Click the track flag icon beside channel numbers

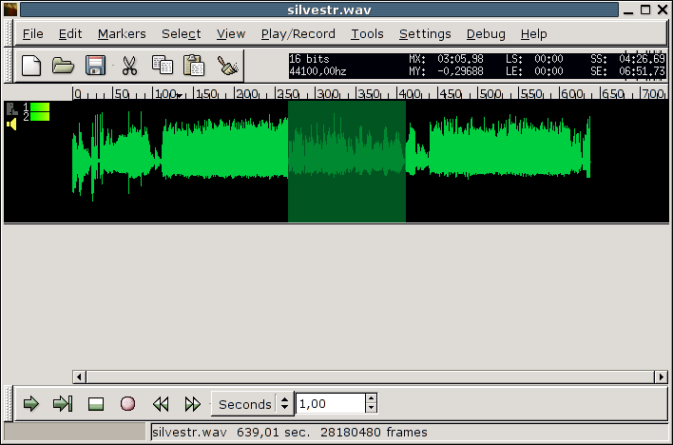(12, 108)
